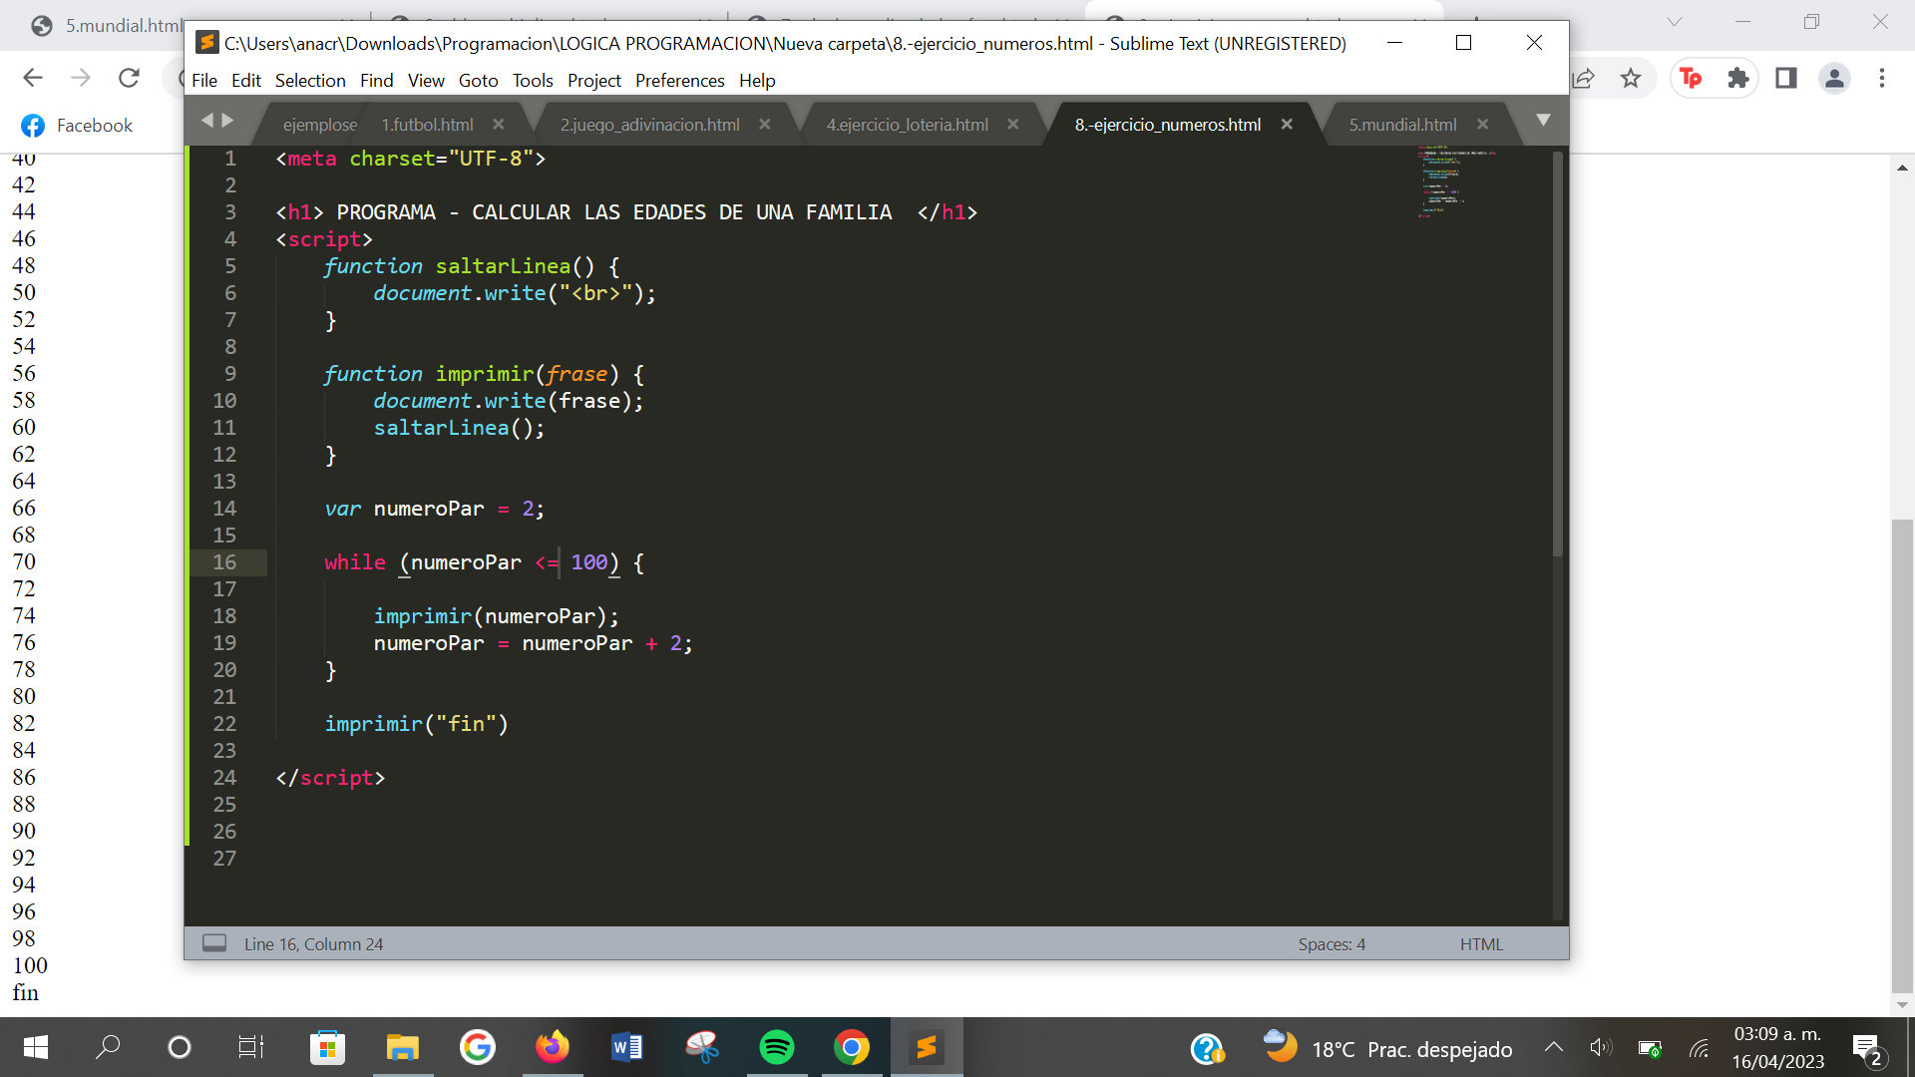Click the previous tab arrow
The width and height of the screenshot is (1915, 1077).
click(x=207, y=120)
